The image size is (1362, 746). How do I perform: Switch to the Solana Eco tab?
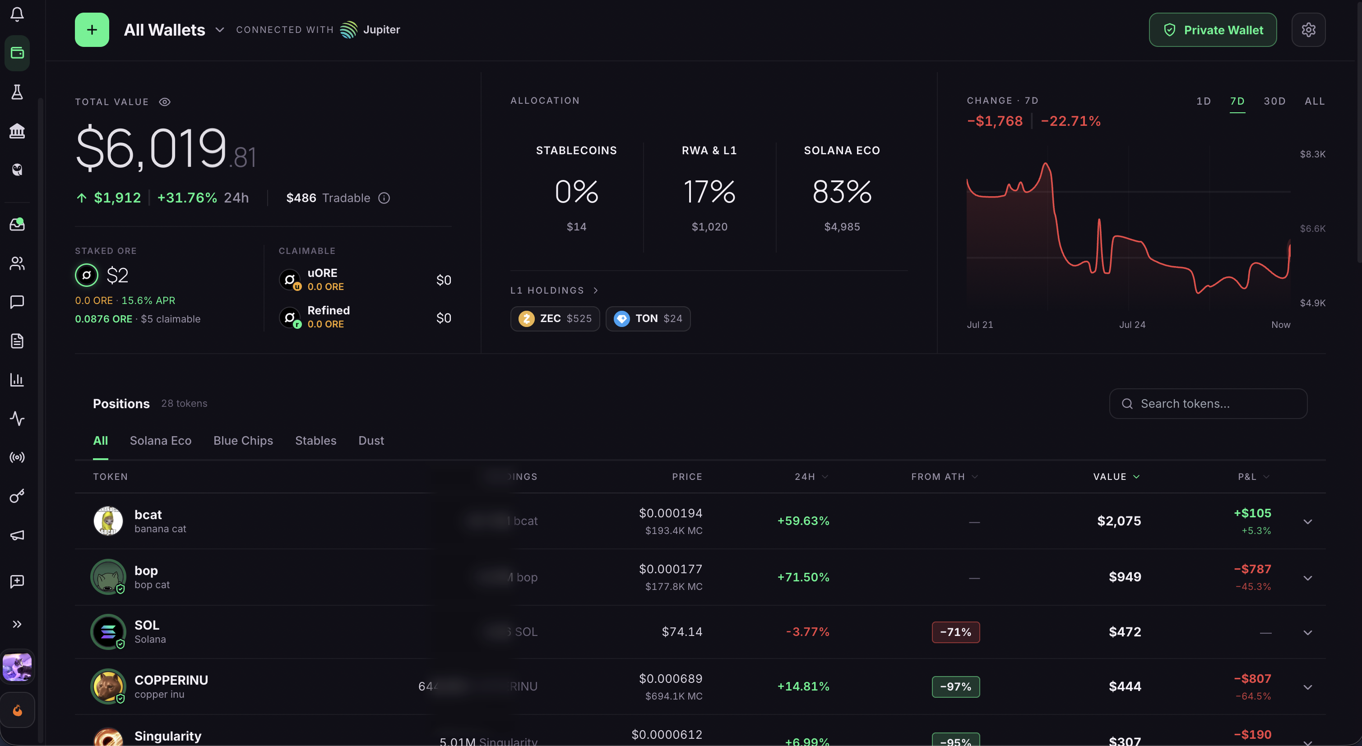161,441
